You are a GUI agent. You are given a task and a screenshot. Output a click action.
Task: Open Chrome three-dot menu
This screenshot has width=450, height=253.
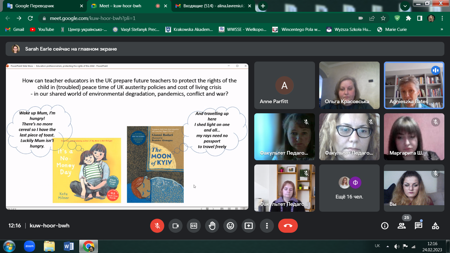click(x=442, y=18)
